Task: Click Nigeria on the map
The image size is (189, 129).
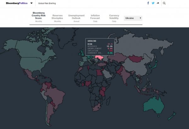Action: [88, 83]
